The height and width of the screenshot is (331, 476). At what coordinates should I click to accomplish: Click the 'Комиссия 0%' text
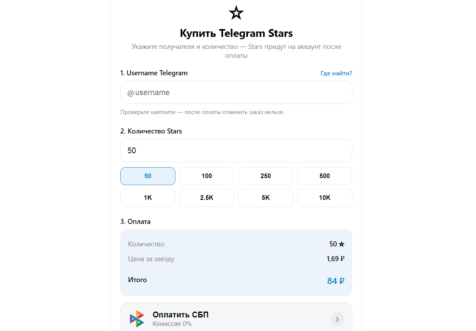click(x=172, y=324)
